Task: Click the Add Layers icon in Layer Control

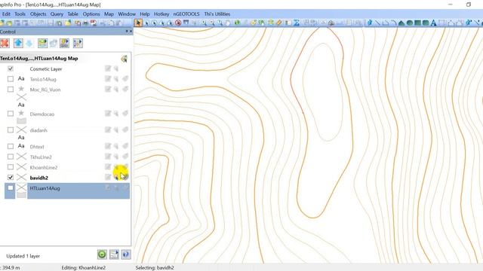Action: click(x=42, y=44)
